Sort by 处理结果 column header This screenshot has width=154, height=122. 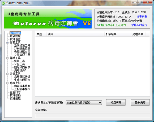[138, 34]
